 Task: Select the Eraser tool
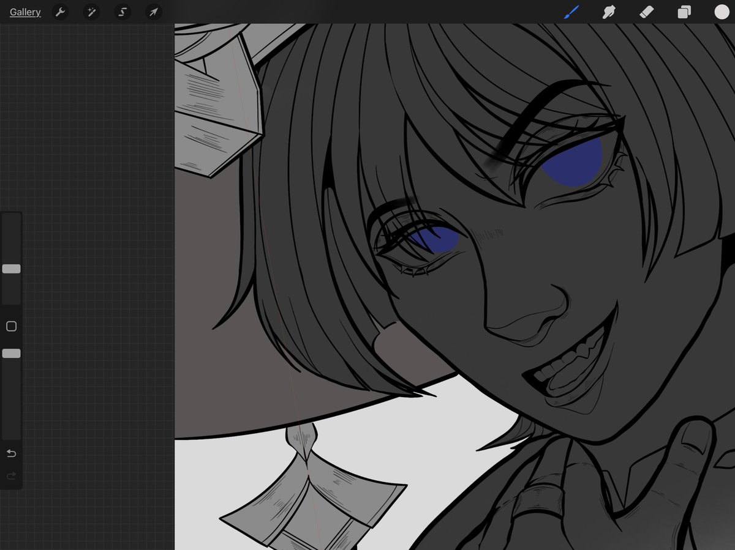647,12
